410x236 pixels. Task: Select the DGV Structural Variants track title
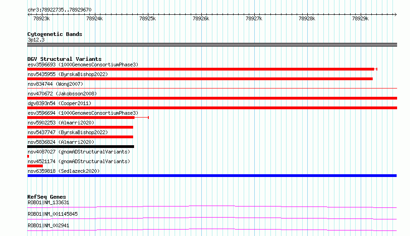click(64, 59)
